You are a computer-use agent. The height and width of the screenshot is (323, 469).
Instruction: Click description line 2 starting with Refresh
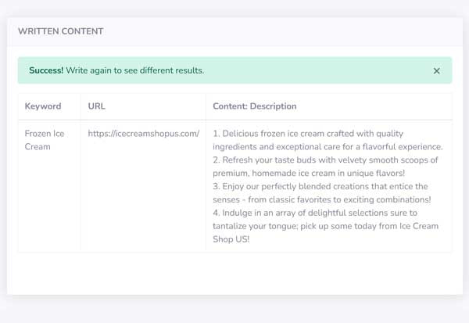[325, 160]
